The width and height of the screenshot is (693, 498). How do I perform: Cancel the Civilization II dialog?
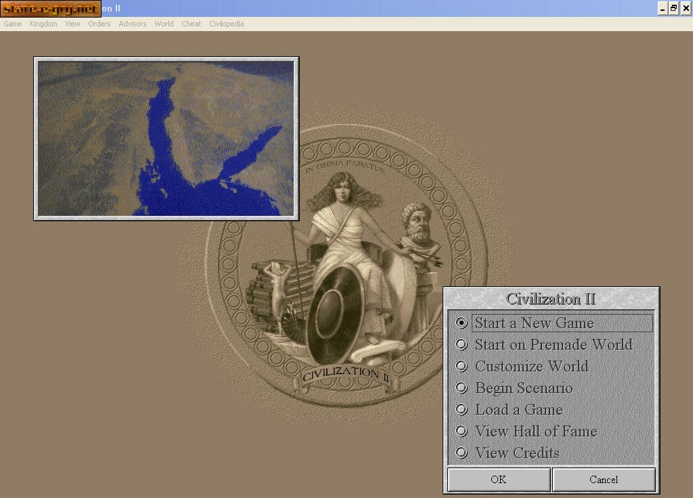tap(604, 480)
